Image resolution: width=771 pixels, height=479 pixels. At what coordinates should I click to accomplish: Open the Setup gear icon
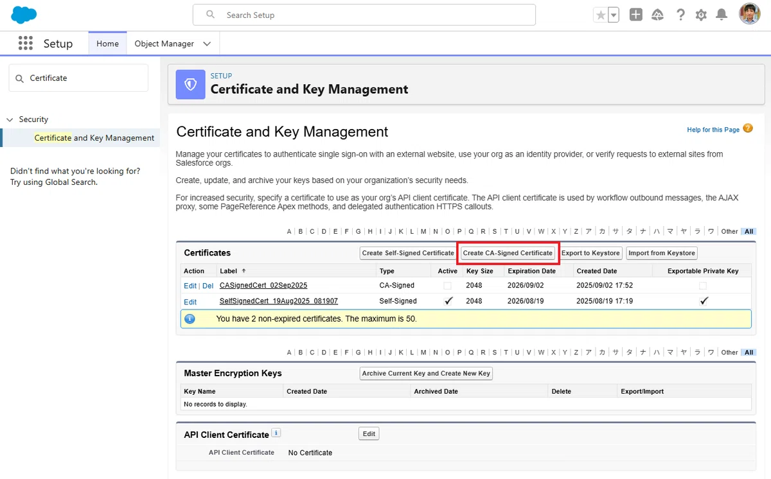pos(701,15)
